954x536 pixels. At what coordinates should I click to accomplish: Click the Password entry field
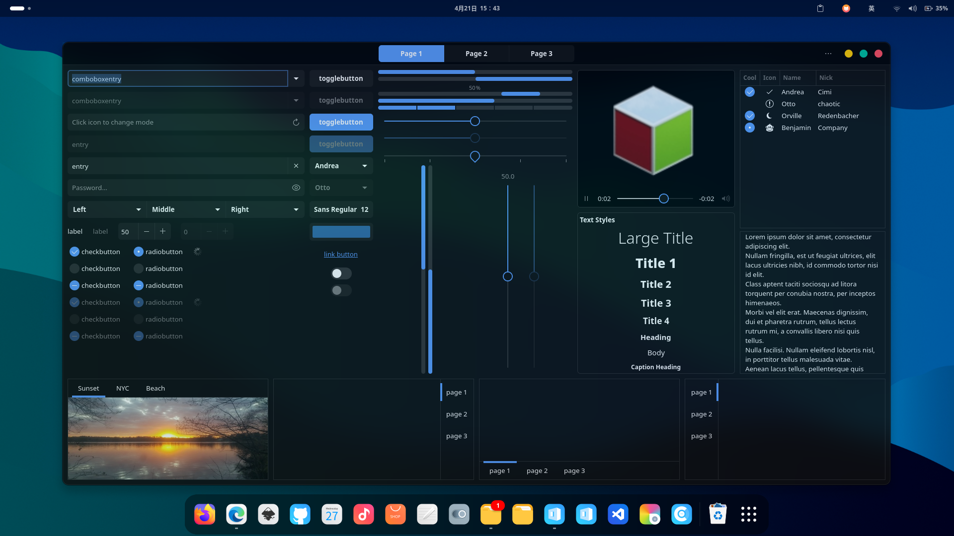tap(186, 188)
